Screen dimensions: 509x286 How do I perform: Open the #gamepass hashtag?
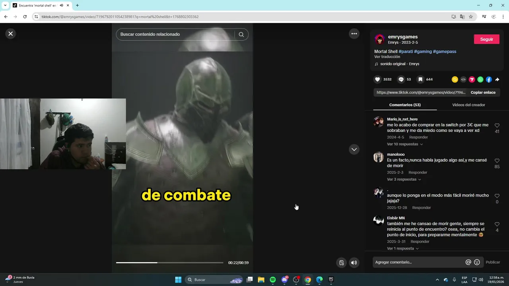click(445, 52)
